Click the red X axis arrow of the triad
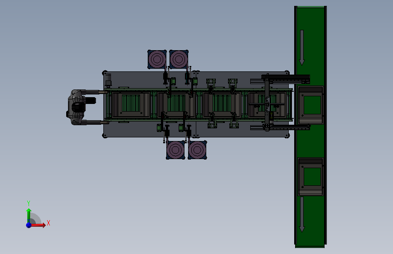This screenshot has width=393, height=254. click(38, 225)
